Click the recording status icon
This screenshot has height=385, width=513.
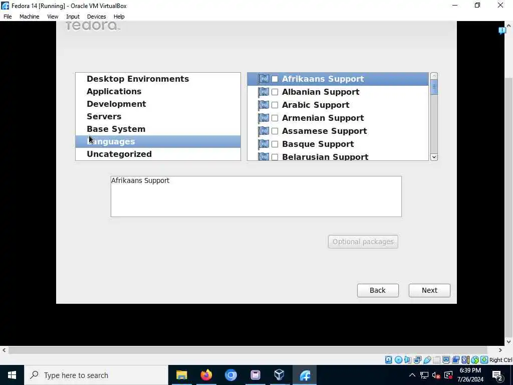(455, 360)
